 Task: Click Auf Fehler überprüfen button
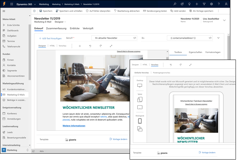click(98, 11)
